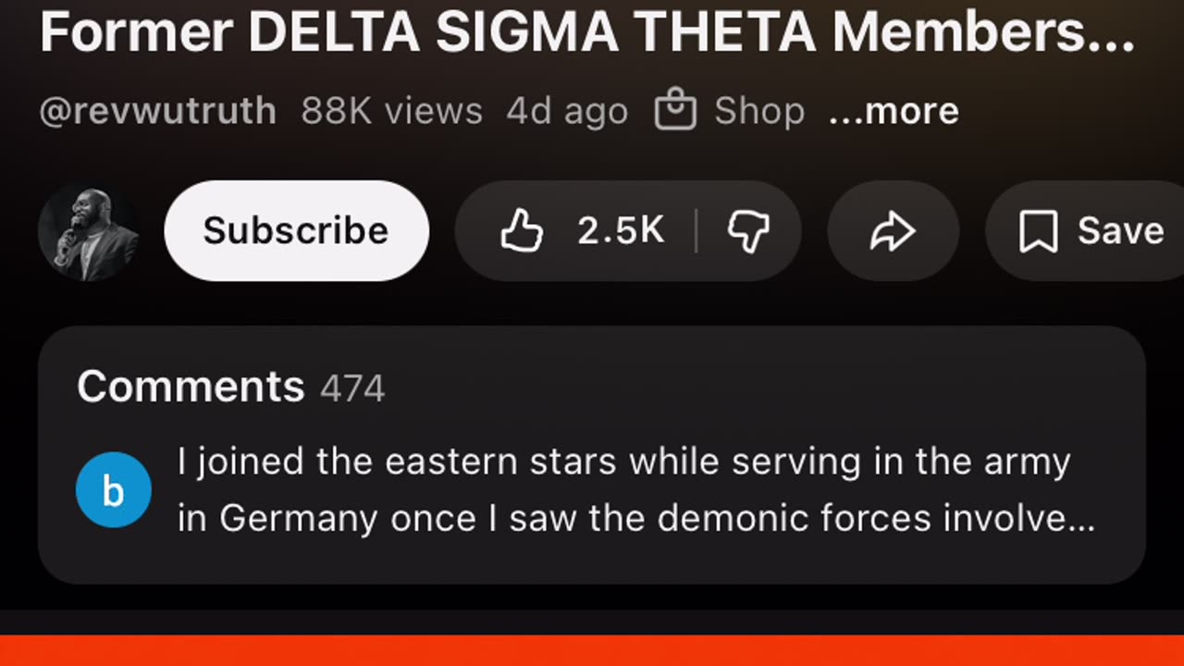The height and width of the screenshot is (666, 1184).
Task: Expand the truncated video title
Action: click(x=586, y=33)
